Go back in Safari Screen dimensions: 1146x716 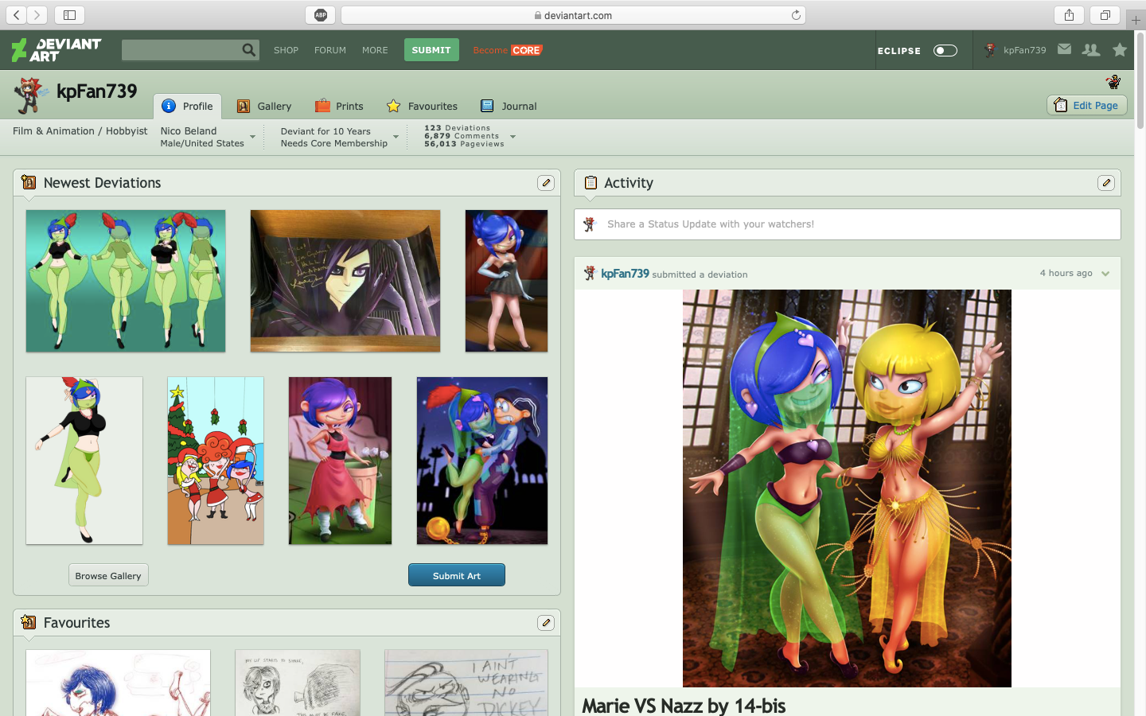(x=17, y=15)
